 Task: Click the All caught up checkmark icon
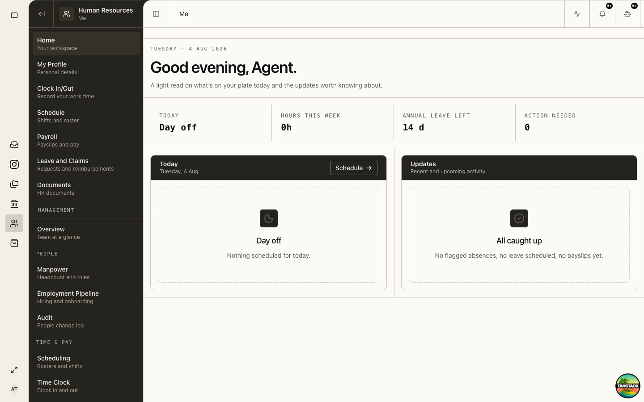click(x=519, y=218)
